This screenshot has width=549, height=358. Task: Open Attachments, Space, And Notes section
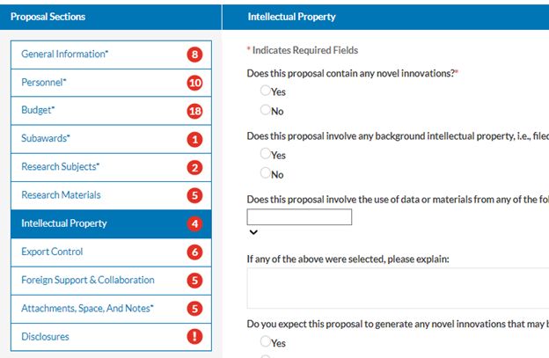pos(87,308)
